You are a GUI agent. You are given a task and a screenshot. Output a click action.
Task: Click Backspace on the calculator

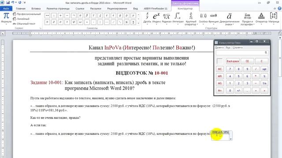(x=233, y=61)
